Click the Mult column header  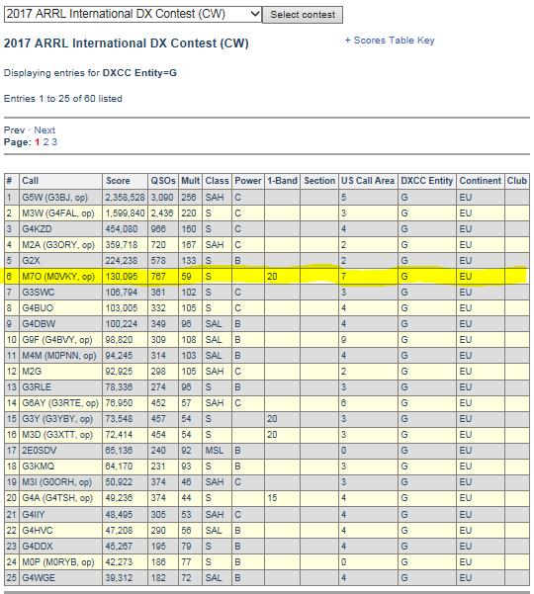(x=190, y=181)
